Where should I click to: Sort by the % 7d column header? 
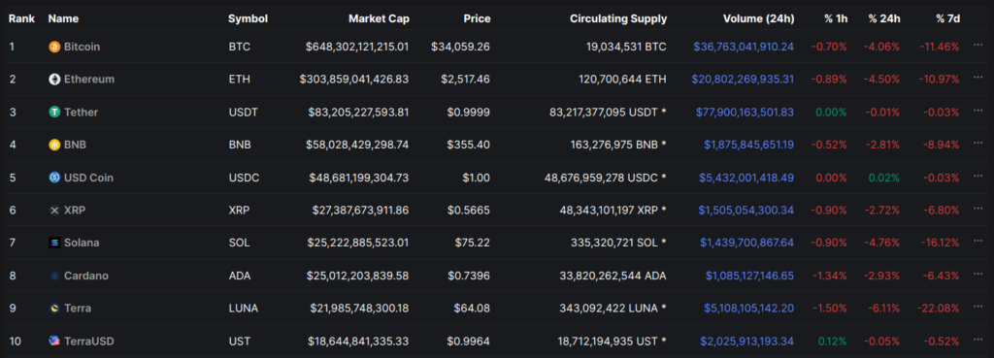coord(947,19)
